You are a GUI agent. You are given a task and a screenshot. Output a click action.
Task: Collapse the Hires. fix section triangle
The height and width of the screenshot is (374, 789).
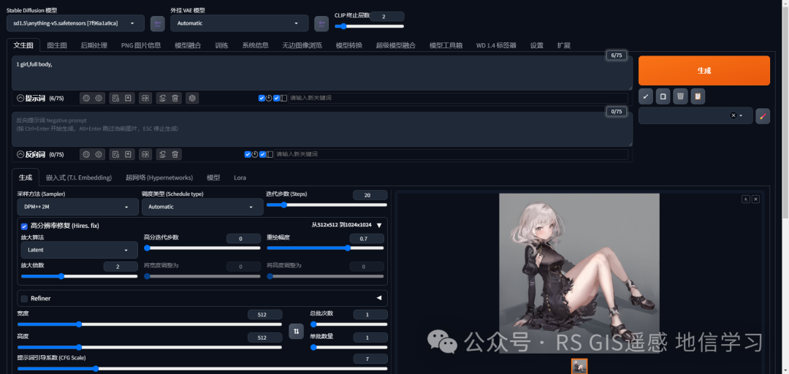click(x=379, y=226)
